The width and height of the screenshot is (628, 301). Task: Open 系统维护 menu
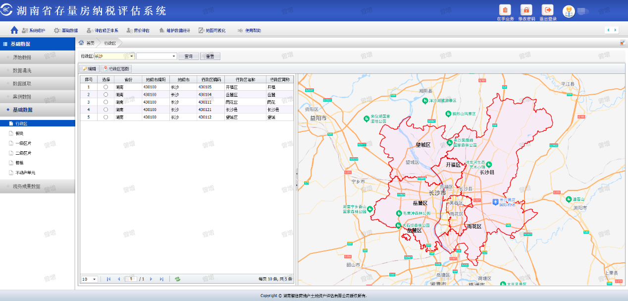click(x=34, y=31)
